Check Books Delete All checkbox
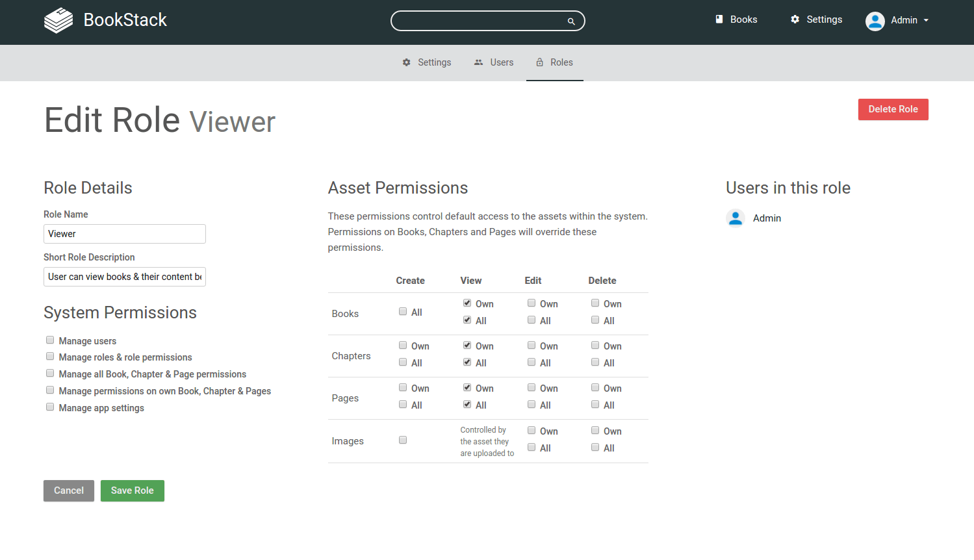The width and height of the screenshot is (974, 560). click(x=595, y=320)
